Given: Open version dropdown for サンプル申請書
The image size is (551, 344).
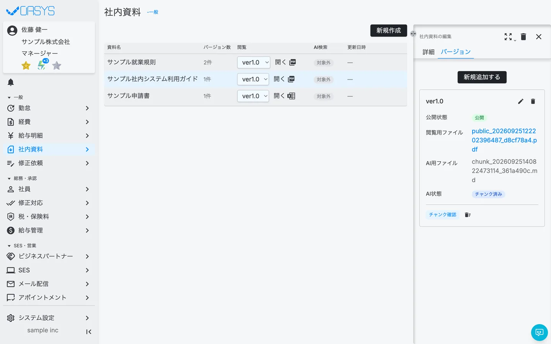Looking at the screenshot, I should 253,96.
